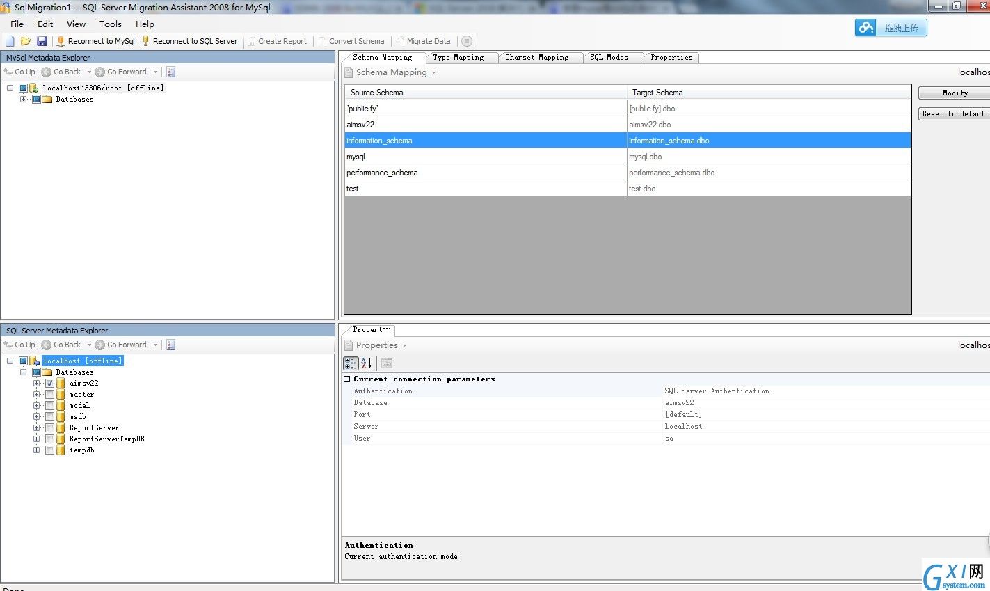Collapse the localhost:3306/root tree node
The image size is (990, 591).
coord(10,88)
